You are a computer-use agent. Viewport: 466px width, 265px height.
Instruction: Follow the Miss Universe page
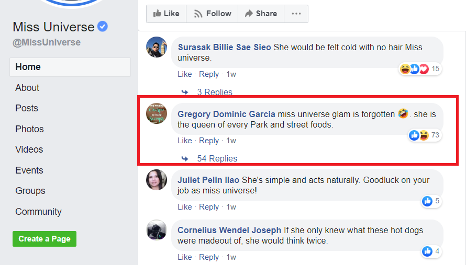click(x=212, y=14)
